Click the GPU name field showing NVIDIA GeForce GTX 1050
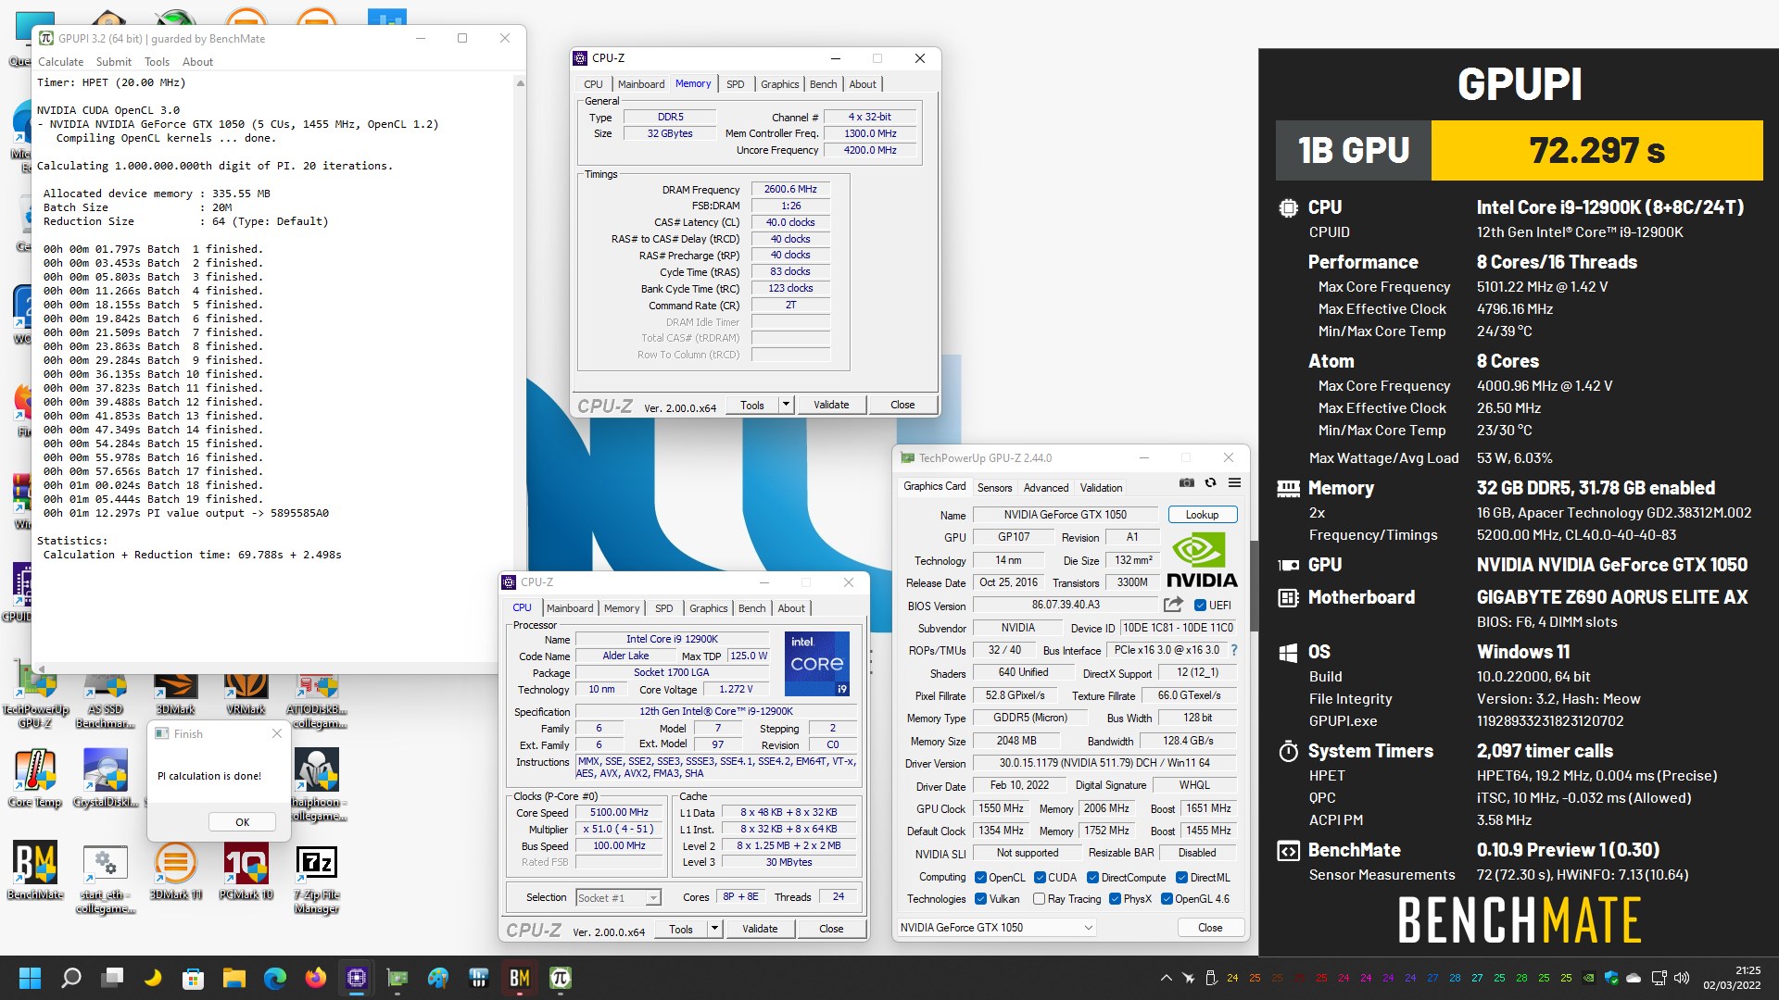This screenshot has width=1779, height=1000. (1065, 515)
